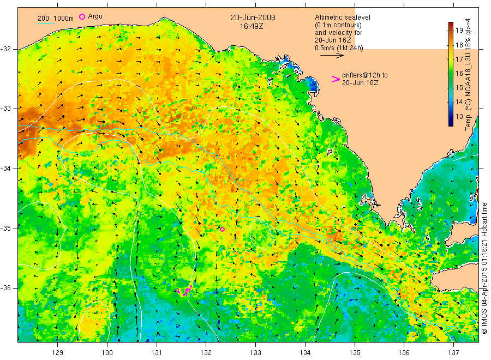
Task: Click the color bar value 17
Action: 459,59
